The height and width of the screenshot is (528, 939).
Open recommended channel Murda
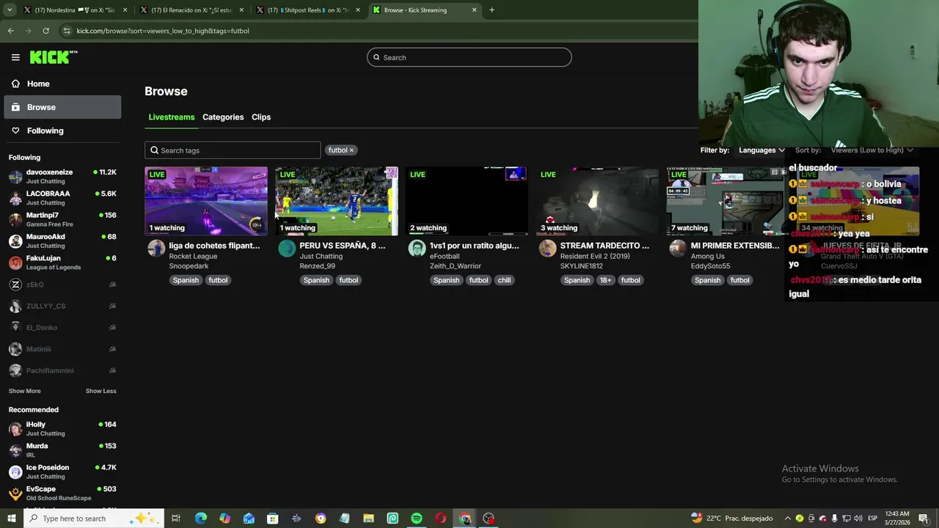point(62,450)
